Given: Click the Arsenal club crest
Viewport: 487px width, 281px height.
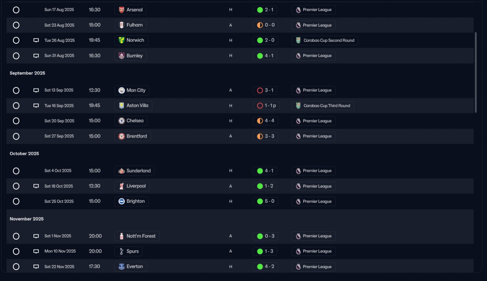Looking at the screenshot, I should 121,10.
